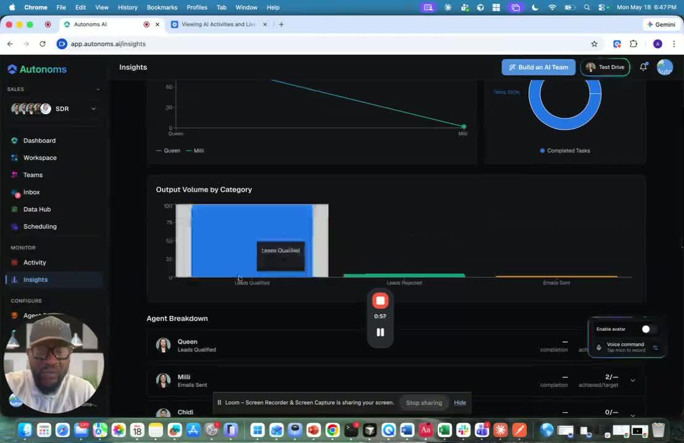Open Gemini in Chrome
The height and width of the screenshot is (443, 684).
pyautogui.click(x=661, y=25)
